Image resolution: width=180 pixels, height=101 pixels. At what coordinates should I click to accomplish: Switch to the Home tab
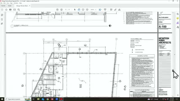click(3, 6)
